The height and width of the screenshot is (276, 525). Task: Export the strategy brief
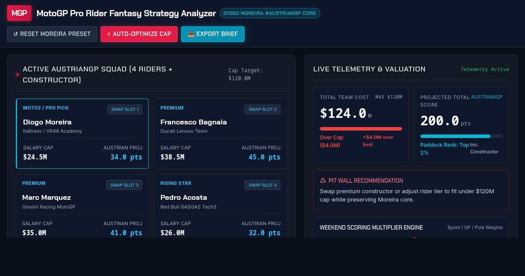(x=213, y=34)
